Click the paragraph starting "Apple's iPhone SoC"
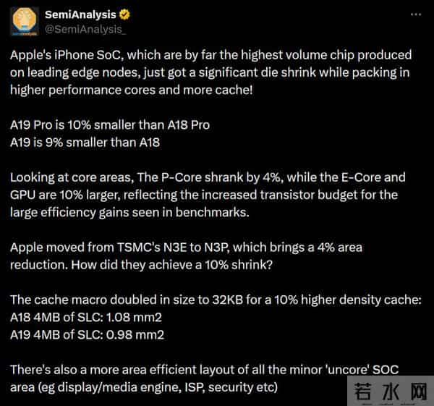This screenshot has width=434, height=406. coord(211,72)
